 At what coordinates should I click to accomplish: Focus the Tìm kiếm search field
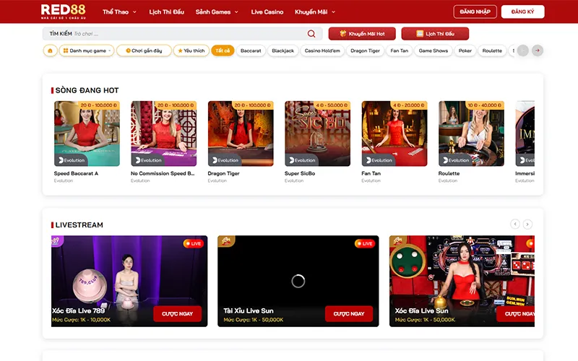pos(183,33)
